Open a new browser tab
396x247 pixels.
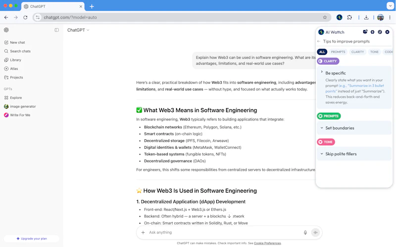(x=92, y=6)
